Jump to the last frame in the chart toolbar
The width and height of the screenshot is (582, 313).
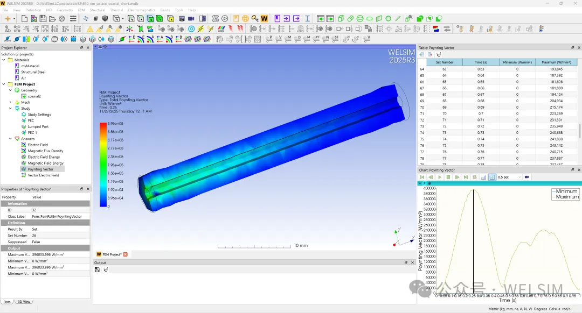[x=466, y=177]
